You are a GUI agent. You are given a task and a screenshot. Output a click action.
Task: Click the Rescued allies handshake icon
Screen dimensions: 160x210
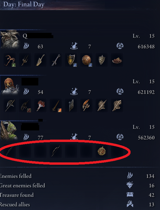coord(130,204)
